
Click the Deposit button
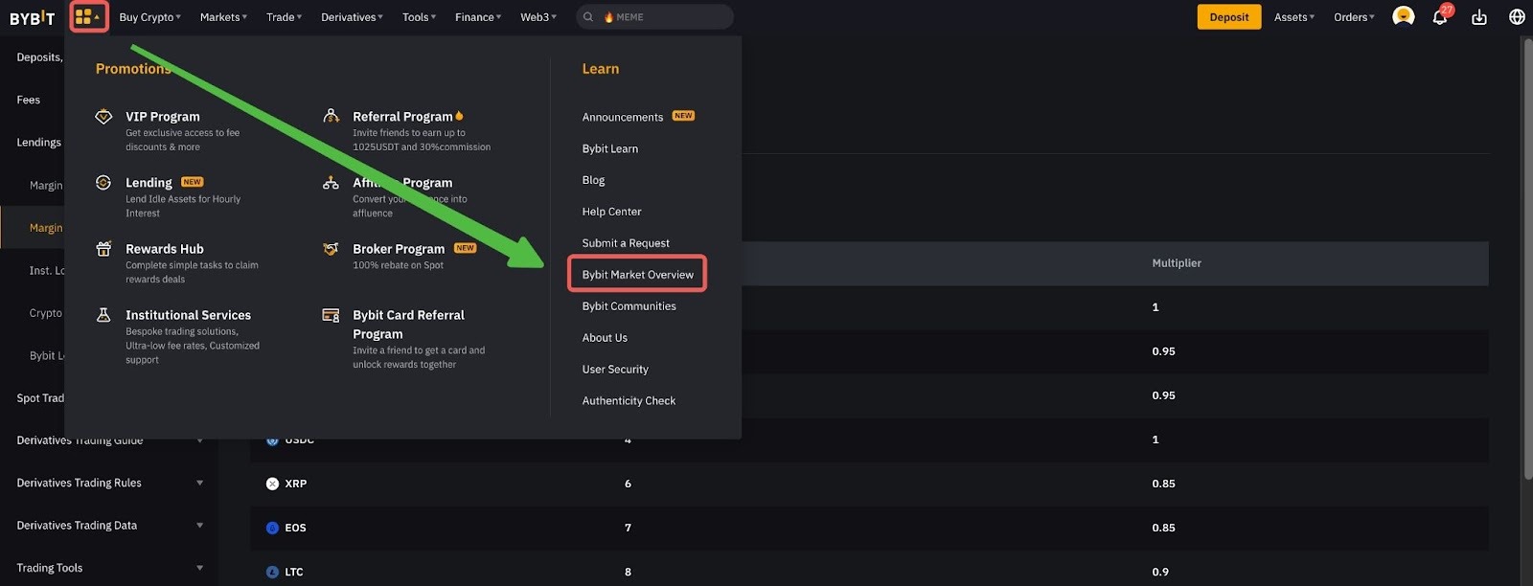coord(1228,17)
